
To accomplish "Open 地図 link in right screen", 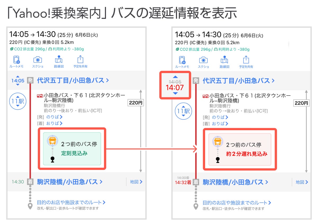I will [x=302, y=182].
